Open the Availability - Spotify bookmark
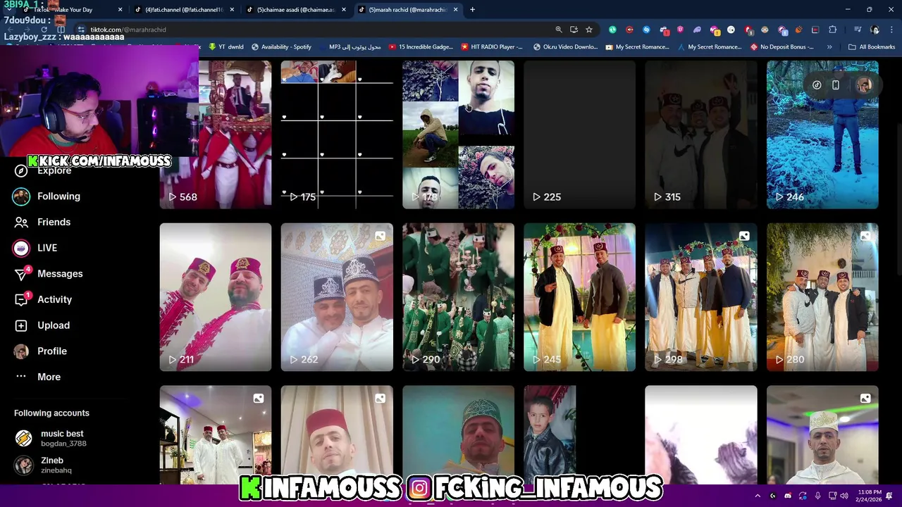This screenshot has width=902, height=507. tap(281, 46)
